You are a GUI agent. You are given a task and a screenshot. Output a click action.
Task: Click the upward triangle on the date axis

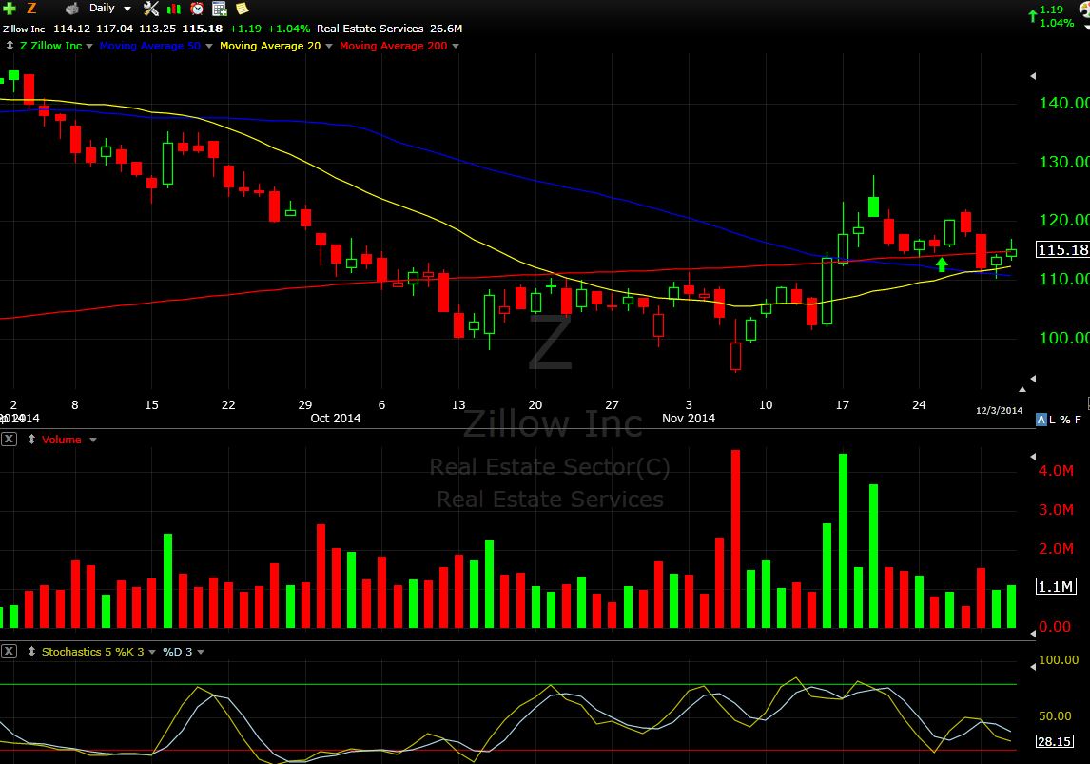click(x=1022, y=389)
